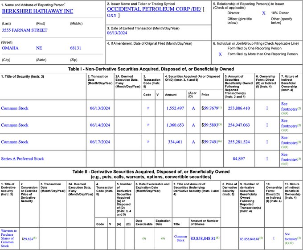Click 'Form filed by One Reporting Person' label
The image size is (303, 250).
coord(254,48)
